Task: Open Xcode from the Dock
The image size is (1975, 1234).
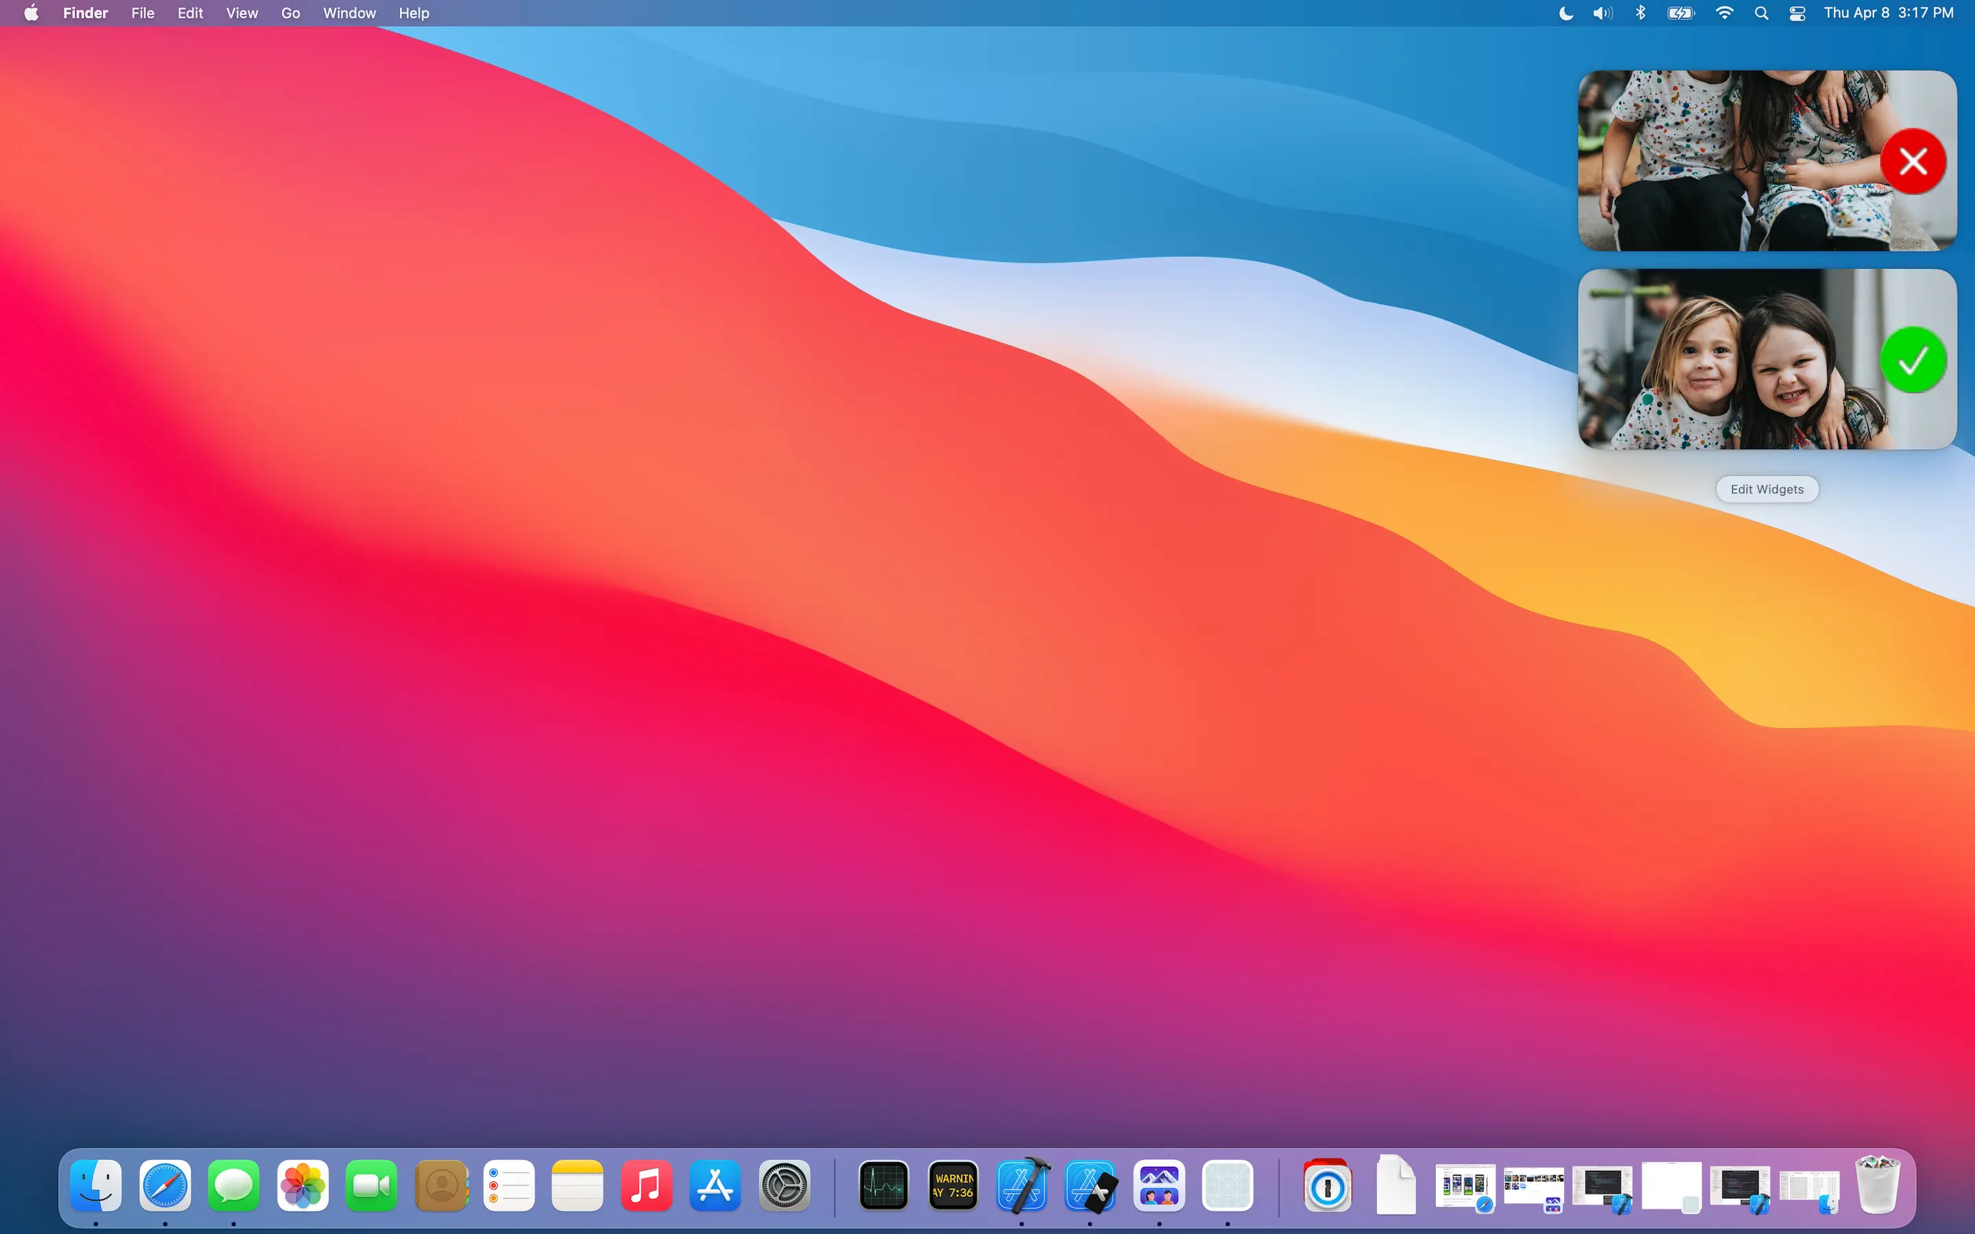Action: 1022,1185
